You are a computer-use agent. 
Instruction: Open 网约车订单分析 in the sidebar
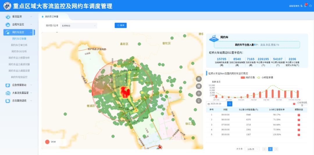(19, 45)
